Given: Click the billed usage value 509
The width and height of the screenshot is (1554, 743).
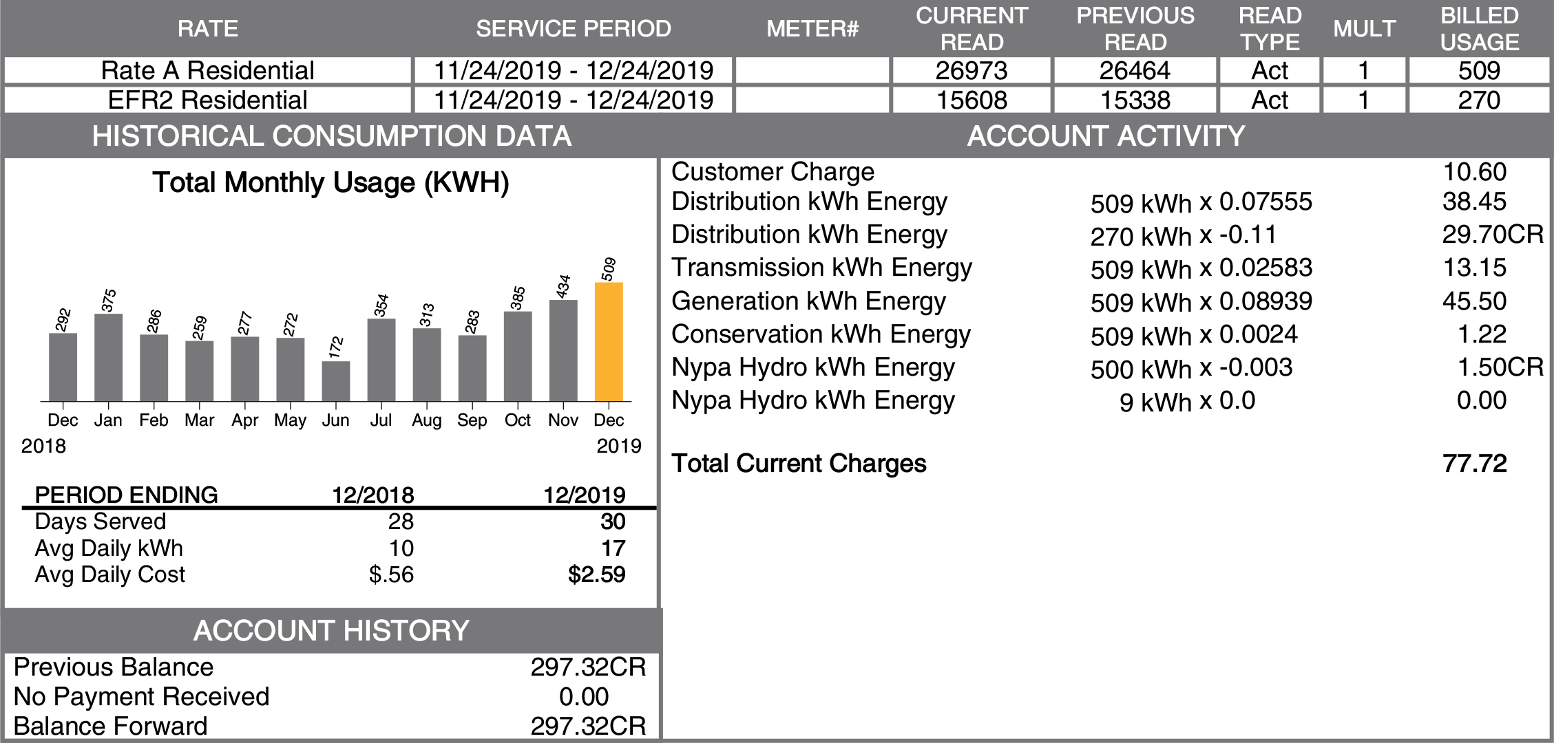Looking at the screenshot, I should tap(1479, 71).
